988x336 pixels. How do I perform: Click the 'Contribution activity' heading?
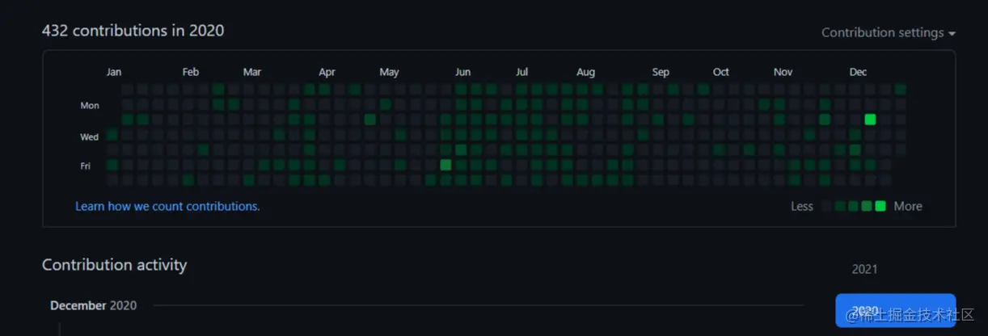pyautogui.click(x=114, y=265)
